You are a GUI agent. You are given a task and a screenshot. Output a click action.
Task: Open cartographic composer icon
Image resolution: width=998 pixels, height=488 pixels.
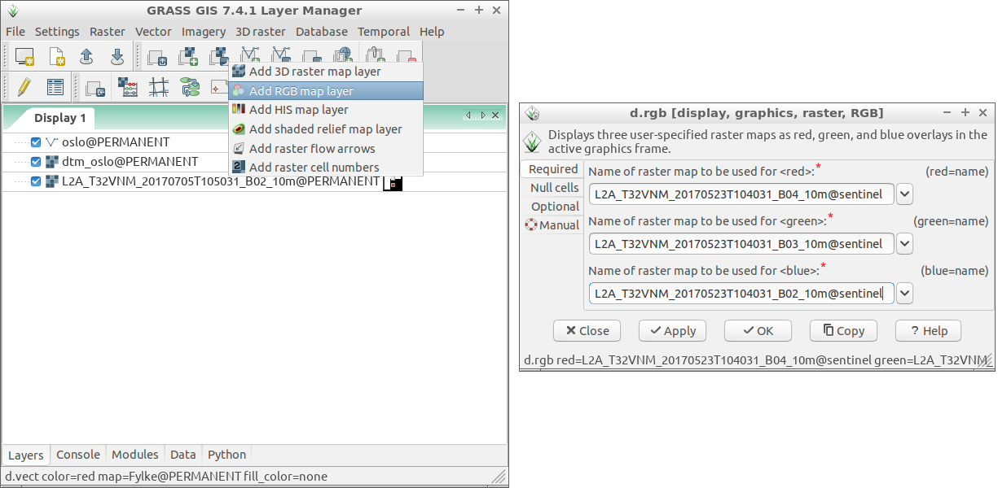(x=218, y=87)
